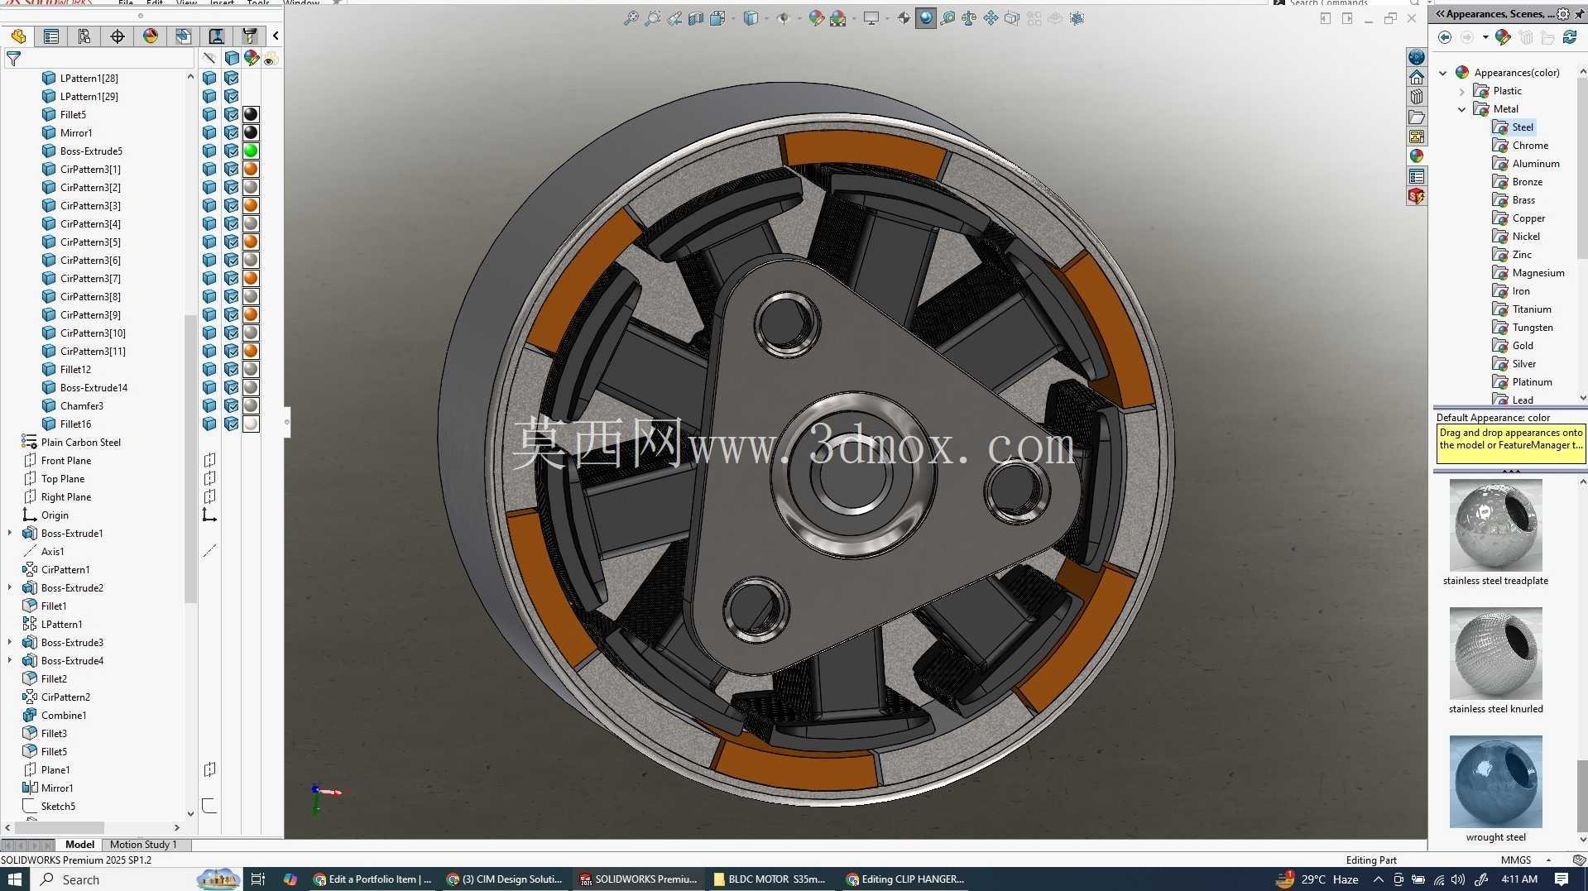Viewport: 1588px width, 891px height.
Task: Click the filter funnel icon in the tree
Action: point(13,59)
